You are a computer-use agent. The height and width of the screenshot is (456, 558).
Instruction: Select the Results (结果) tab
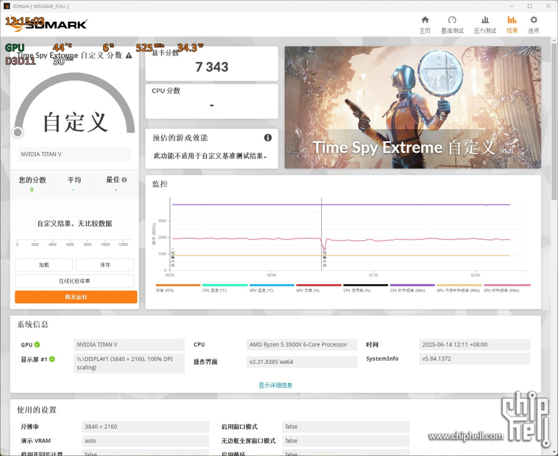coord(512,25)
